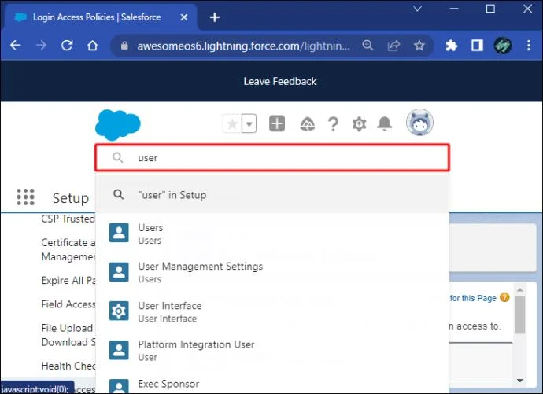The height and width of the screenshot is (394, 543).
Task: Choose the Users search result
Action: point(272,234)
